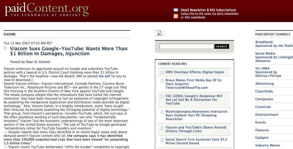
Task: Click document icon next to VIA-GOOG headline
Action: (x=162, y=96)
